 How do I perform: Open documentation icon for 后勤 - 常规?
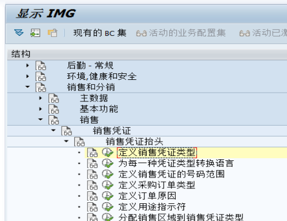point(41,66)
